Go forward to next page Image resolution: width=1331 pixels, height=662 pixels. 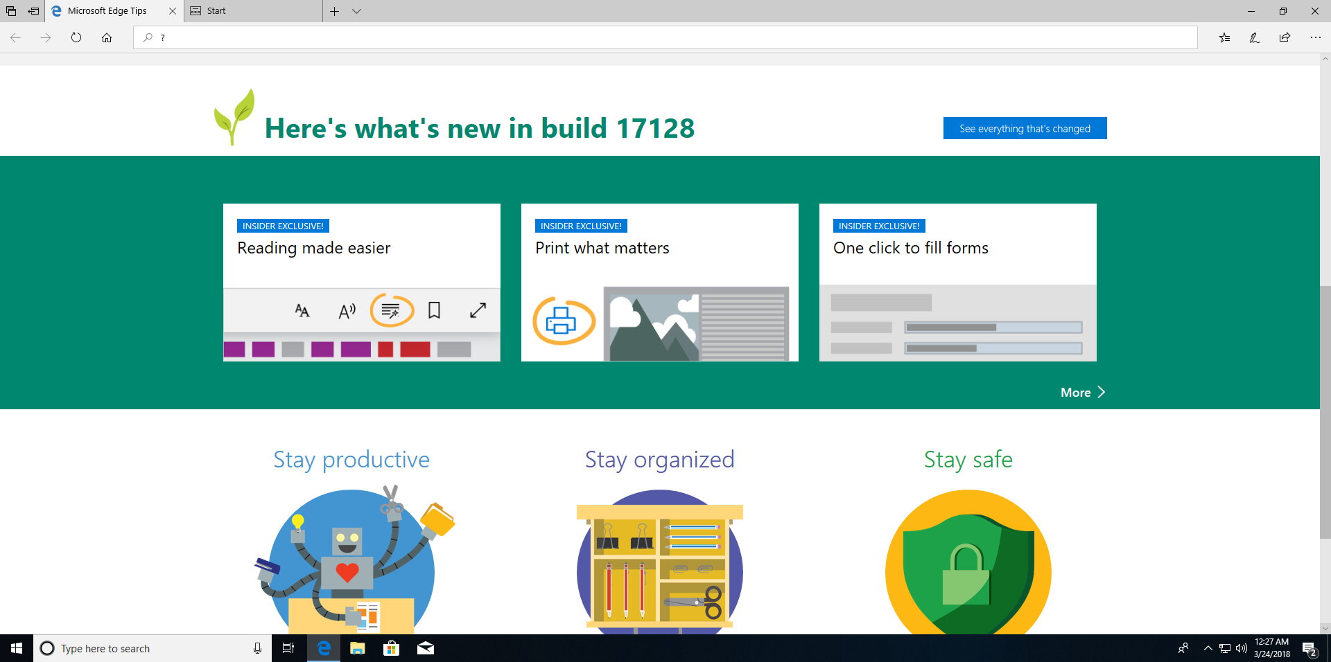coord(46,37)
